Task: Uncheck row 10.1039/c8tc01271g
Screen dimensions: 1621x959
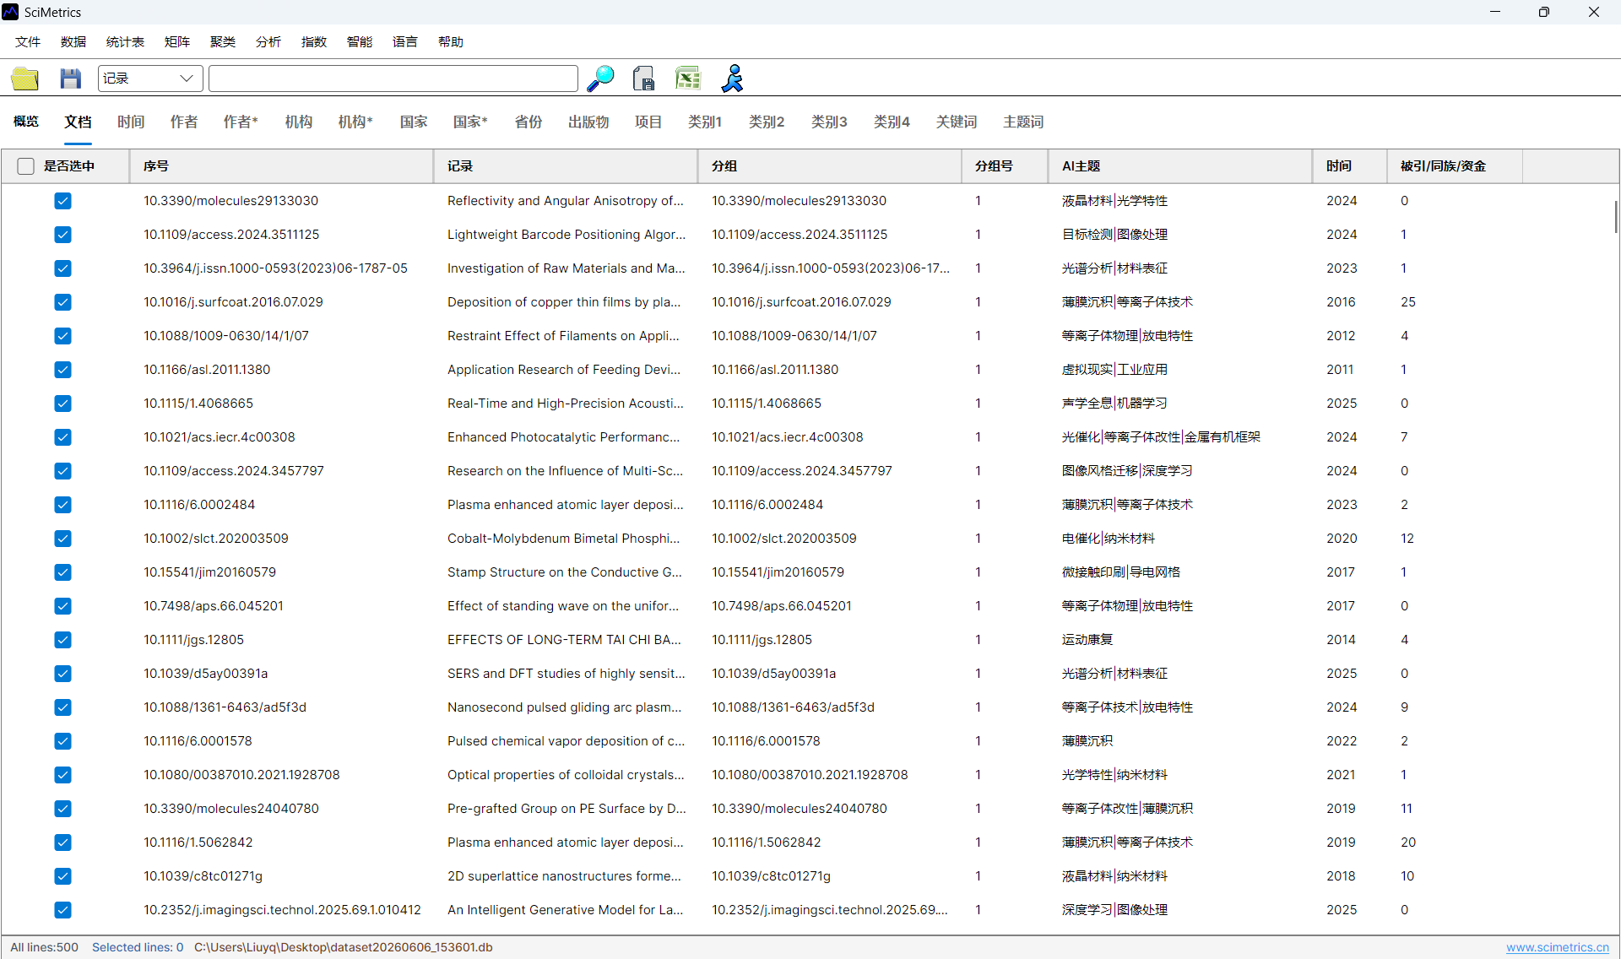Action: point(62,876)
